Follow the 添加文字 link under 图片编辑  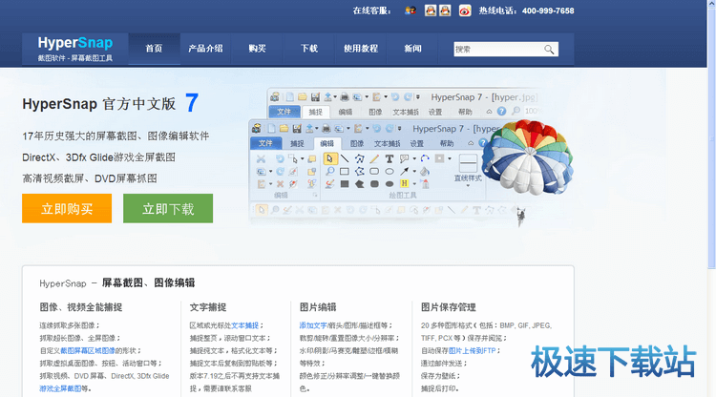pos(313,325)
